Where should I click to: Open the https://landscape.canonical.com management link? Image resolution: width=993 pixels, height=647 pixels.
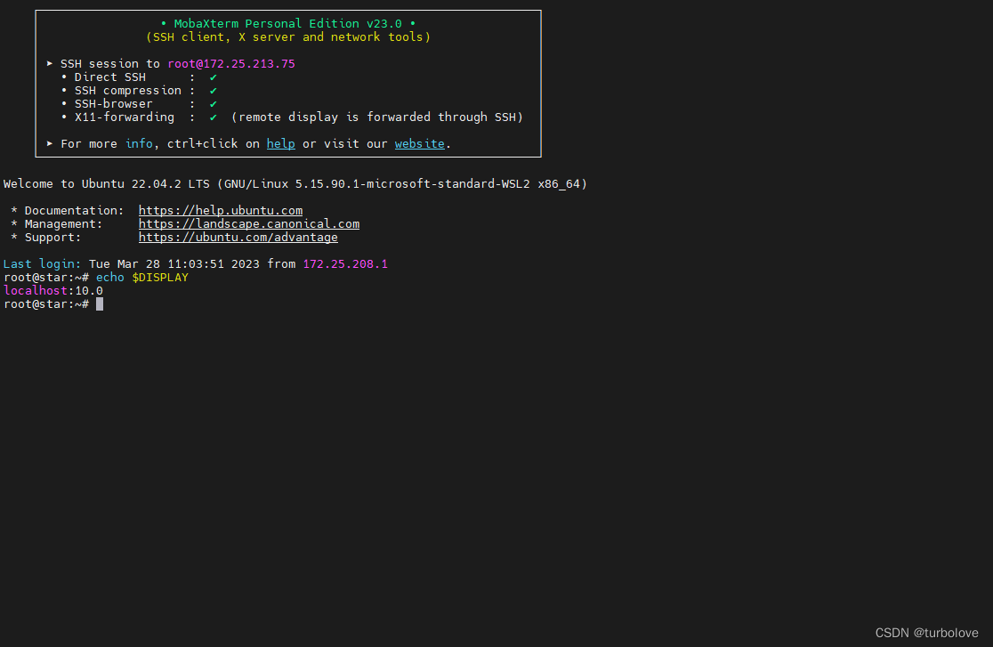point(248,223)
